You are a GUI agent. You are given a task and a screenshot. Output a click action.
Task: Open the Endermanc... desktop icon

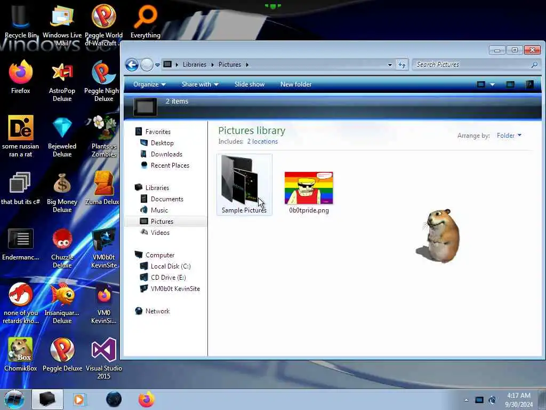click(x=21, y=244)
